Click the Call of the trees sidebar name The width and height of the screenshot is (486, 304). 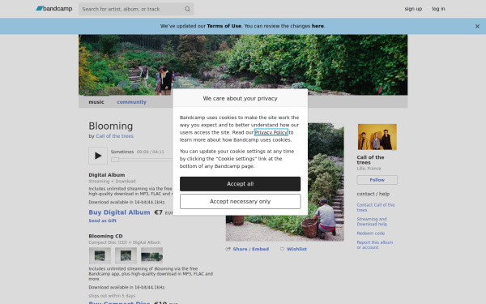(x=370, y=160)
